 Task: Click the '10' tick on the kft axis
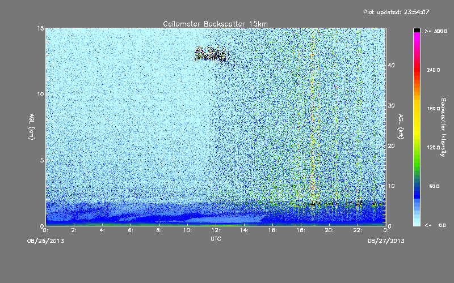391,186
